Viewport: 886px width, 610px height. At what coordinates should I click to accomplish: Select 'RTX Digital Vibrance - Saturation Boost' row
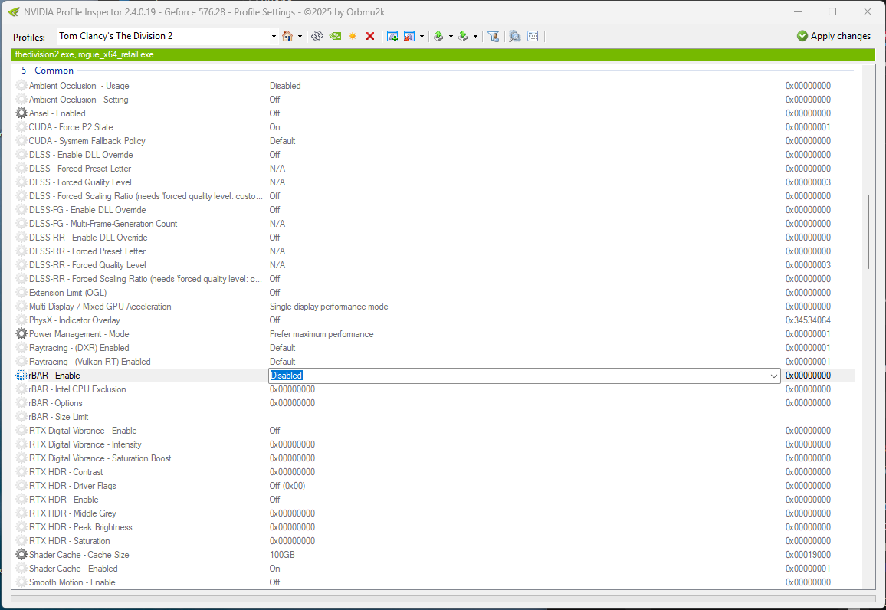coord(435,458)
